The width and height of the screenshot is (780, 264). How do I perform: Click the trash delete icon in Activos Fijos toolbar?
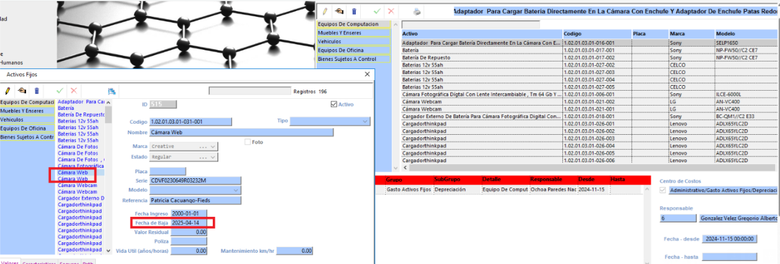point(37,91)
